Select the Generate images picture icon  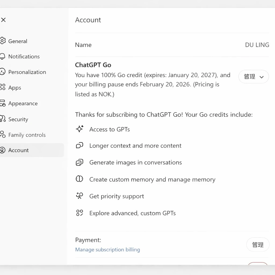point(79,162)
